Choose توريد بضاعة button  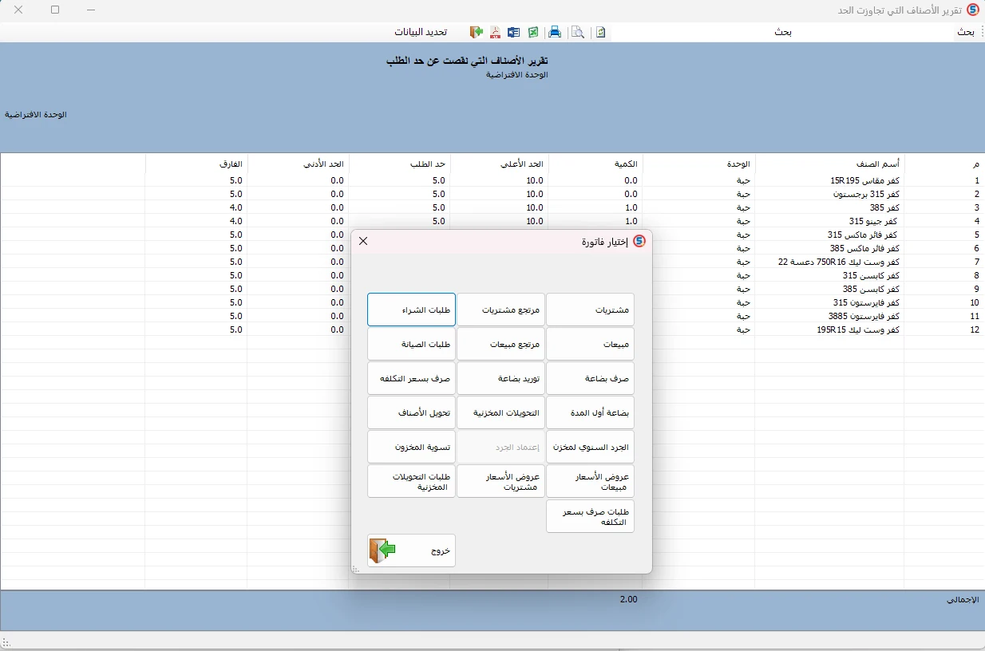click(500, 378)
